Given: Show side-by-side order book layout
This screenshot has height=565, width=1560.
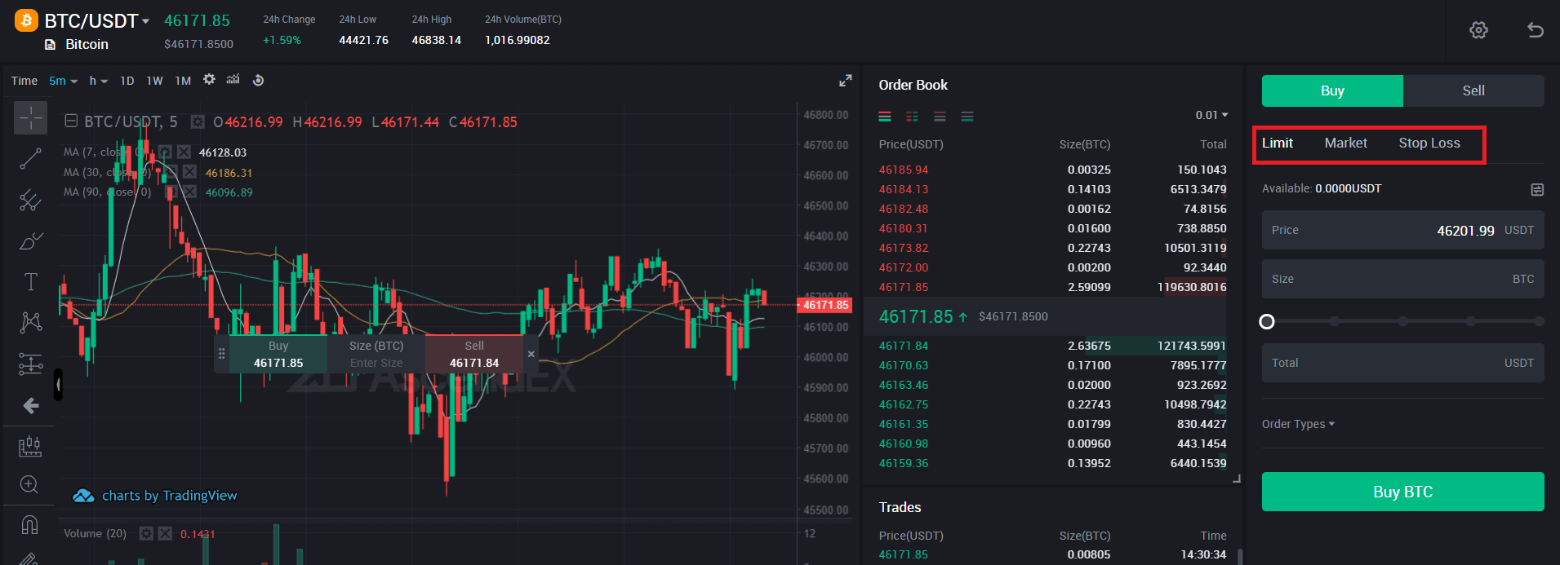Looking at the screenshot, I should 913,117.
